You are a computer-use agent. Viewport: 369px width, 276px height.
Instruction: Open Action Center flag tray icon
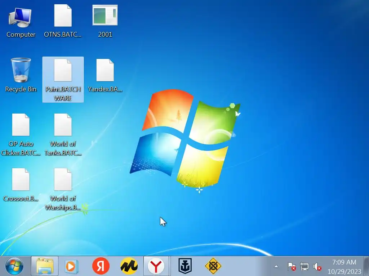(x=291, y=266)
